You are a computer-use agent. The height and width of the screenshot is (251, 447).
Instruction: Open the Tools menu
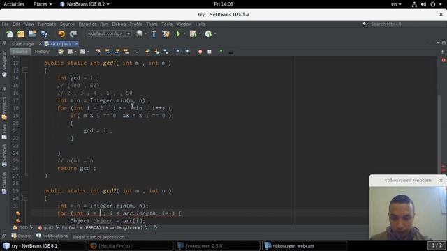167,24
